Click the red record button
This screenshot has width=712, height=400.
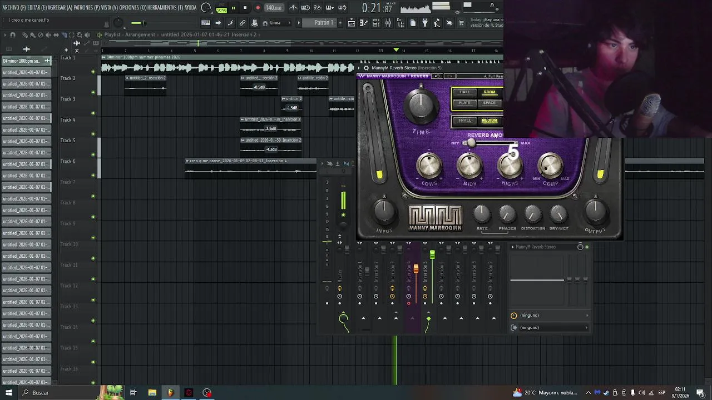point(258,8)
